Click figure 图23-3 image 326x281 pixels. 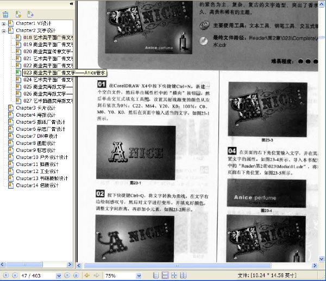[267, 110]
